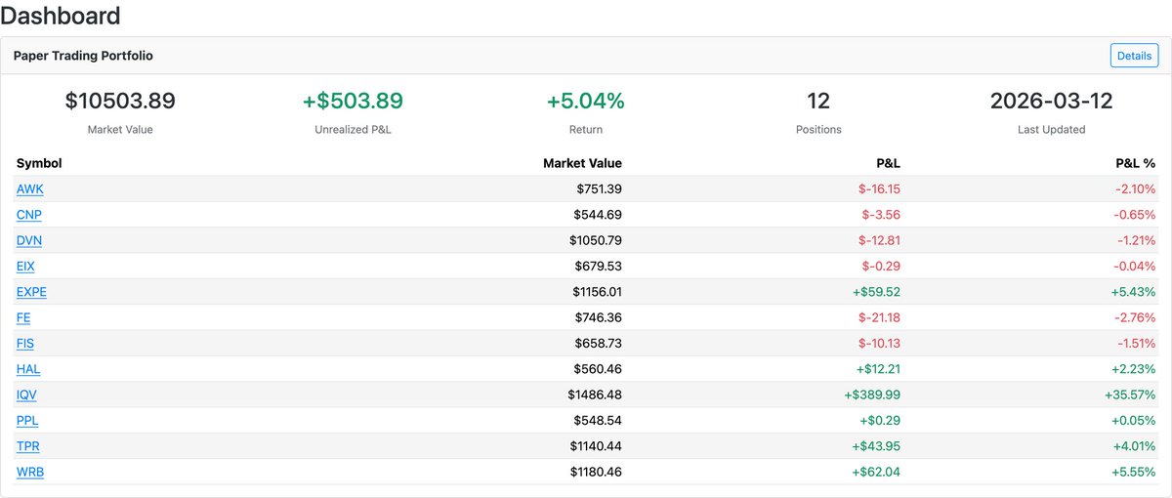Image resolution: width=1172 pixels, height=498 pixels.
Task: Select EXPE percentage +5.43%
Action: 1134,292
